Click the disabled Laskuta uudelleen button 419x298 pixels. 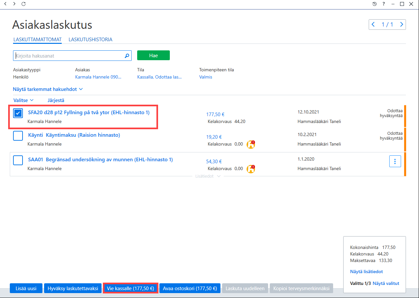[245, 289]
